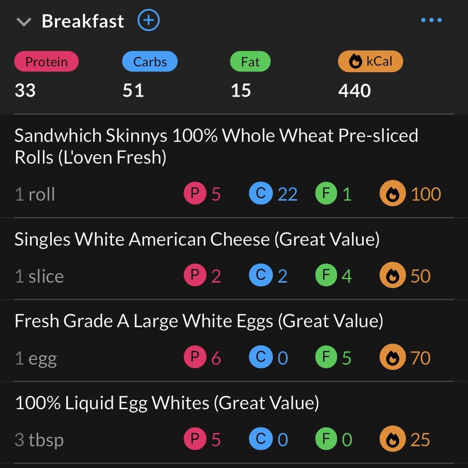The height and width of the screenshot is (468, 468).
Task: Tap the blue Carbs label pill
Action: tap(150, 62)
